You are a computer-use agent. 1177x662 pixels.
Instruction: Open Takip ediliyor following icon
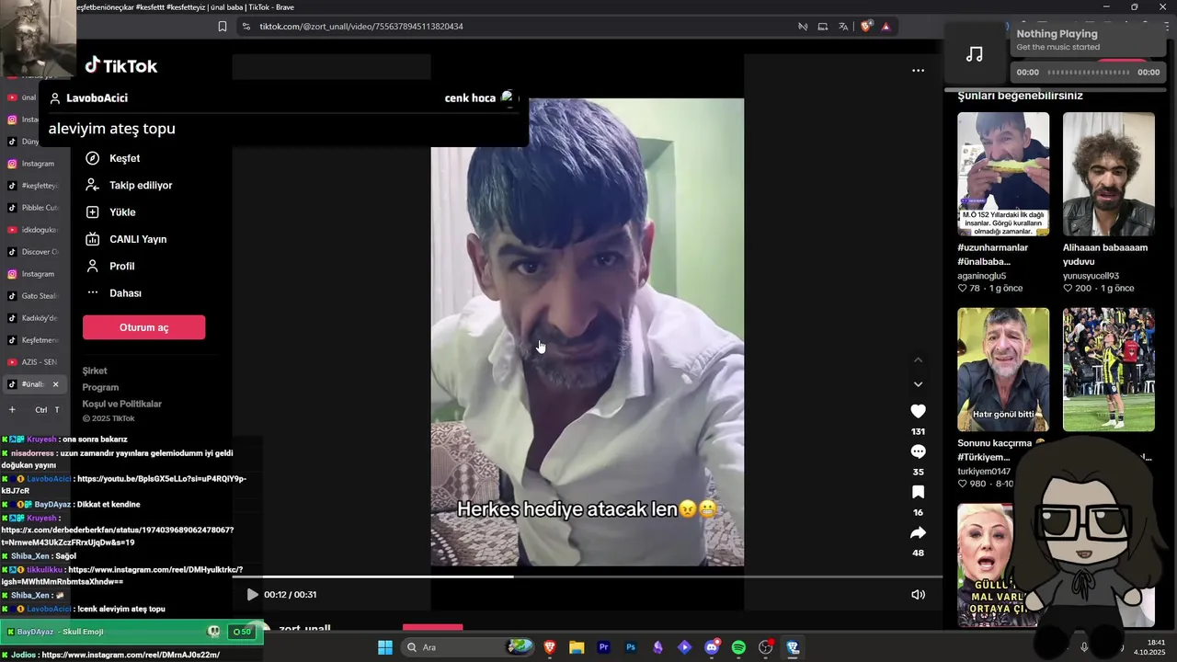click(92, 185)
